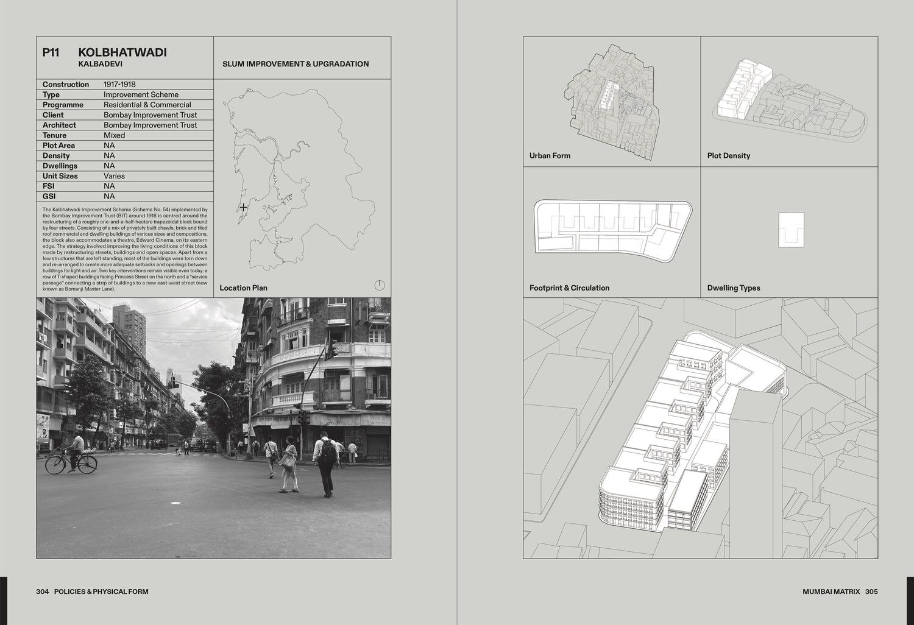Click the Urban Form axonometric diagram
Image resolution: width=914 pixels, height=625 pixels.
[612, 100]
